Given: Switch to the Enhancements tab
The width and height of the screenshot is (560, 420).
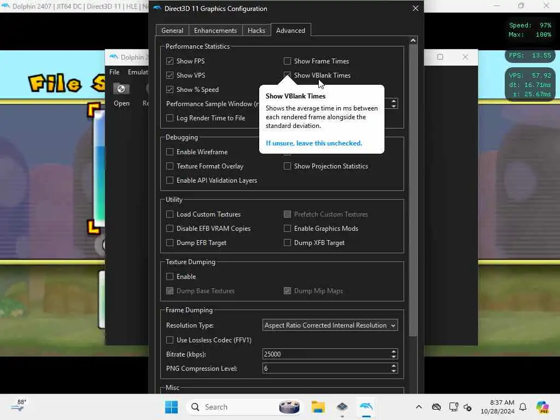Looking at the screenshot, I should coord(215,31).
